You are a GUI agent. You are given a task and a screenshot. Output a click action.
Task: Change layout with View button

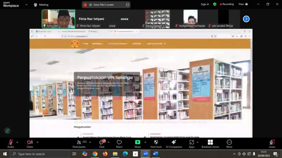pyautogui.click(x=243, y=4)
